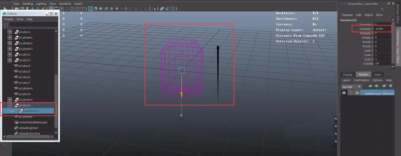The image size is (401, 156).
Task: Select pCube15 in the Outliner
Action: [24, 71]
